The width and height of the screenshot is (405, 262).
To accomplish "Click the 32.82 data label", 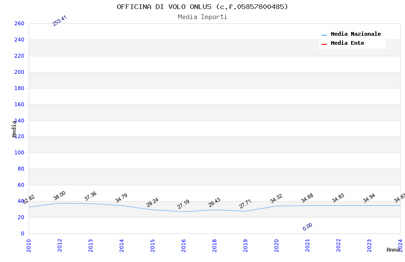I will click(29, 199).
